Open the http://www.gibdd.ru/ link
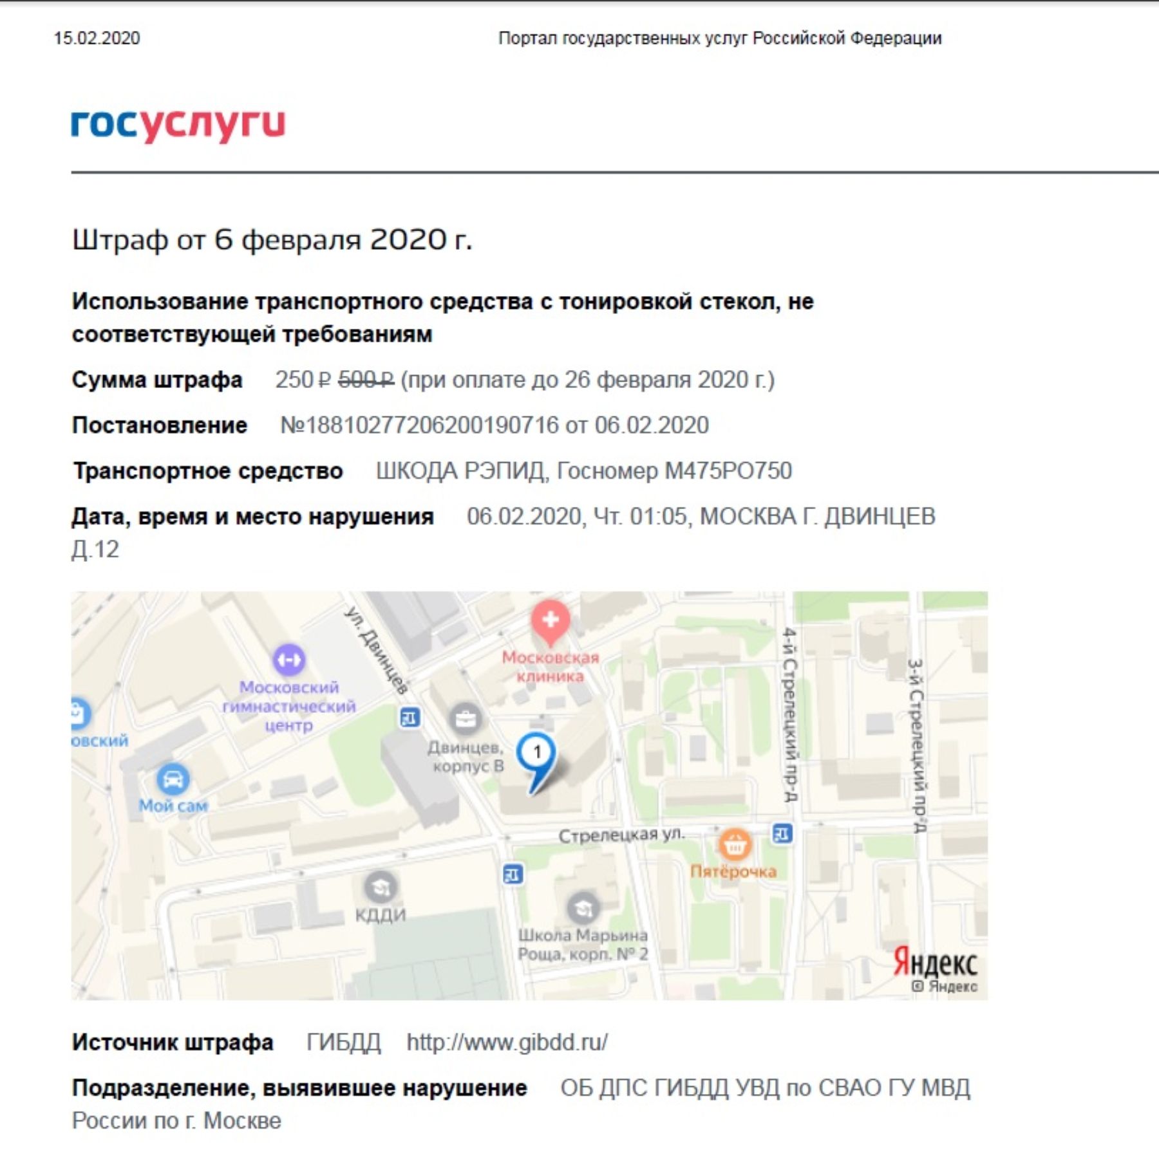Viewport: 1159px width, 1150px height. 507,1042
